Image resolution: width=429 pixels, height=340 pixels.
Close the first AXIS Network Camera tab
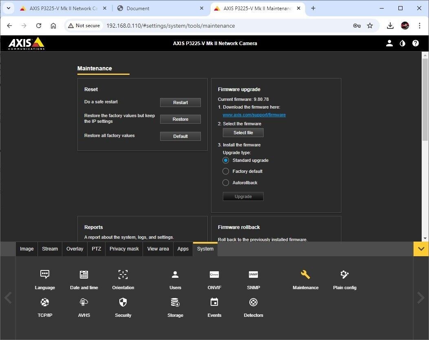(x=105, y=8)
